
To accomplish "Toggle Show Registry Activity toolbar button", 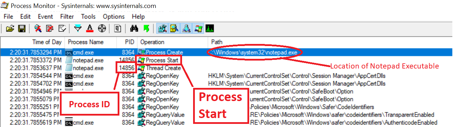I will coord(162,28).
